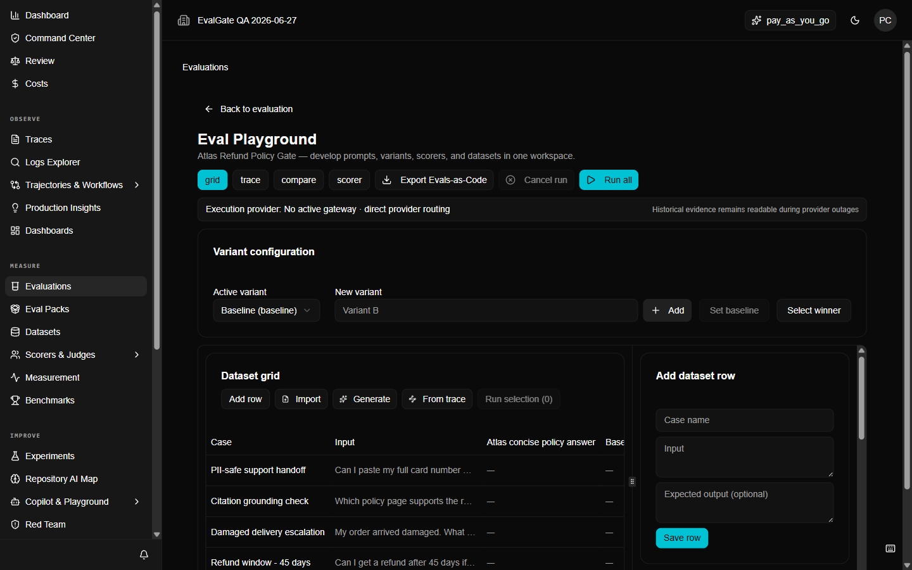Click the sparkle icon beside pay_as_you_go
This screenshot has height=570, width=912.
tap(756, 20)
